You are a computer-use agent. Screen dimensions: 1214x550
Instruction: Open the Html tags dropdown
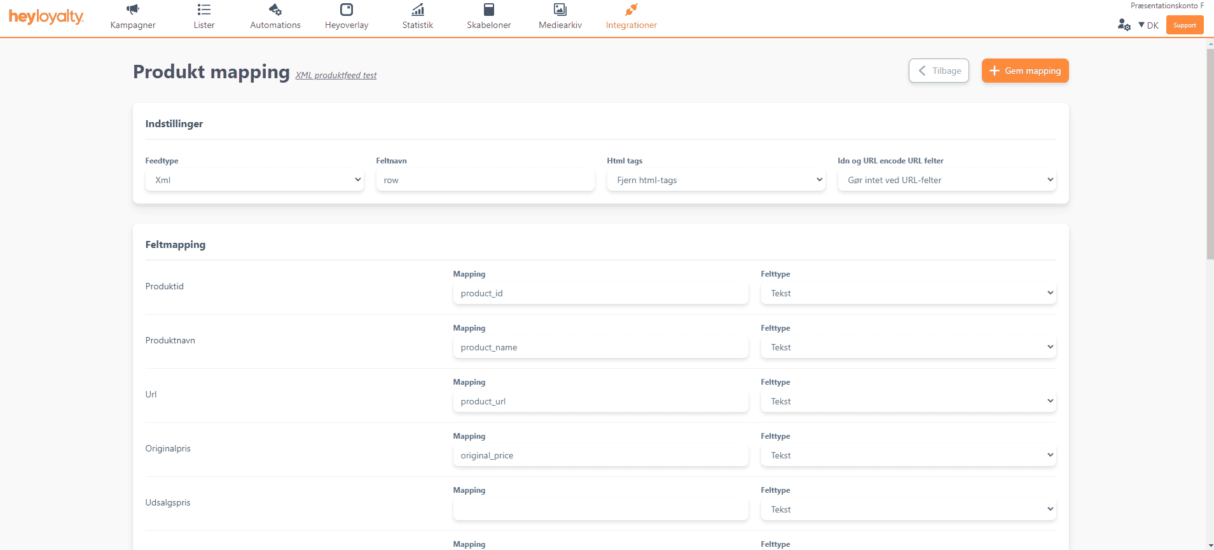tap(715, 180)
